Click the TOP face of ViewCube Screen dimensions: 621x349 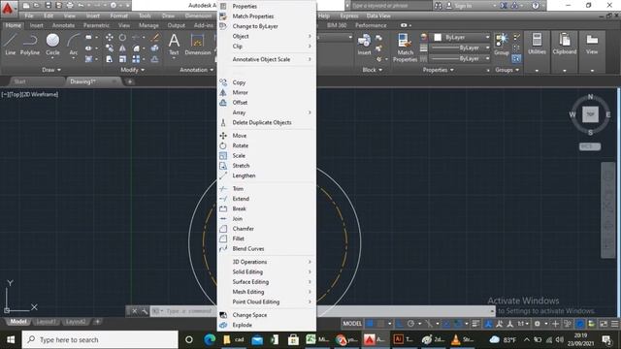pyautogui.click(x=590, y=114)
